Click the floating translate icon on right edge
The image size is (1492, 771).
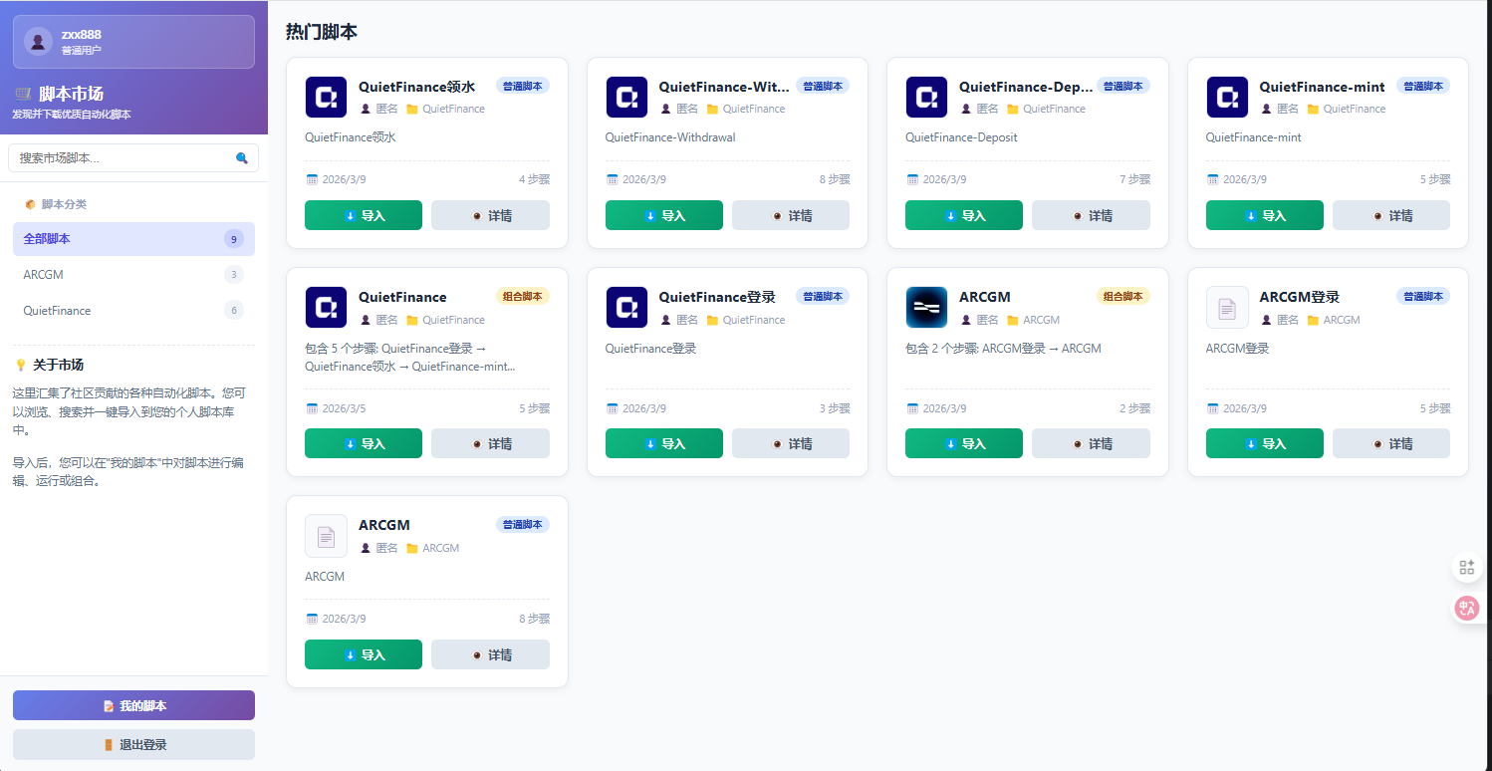click(x=1467, y=608)
